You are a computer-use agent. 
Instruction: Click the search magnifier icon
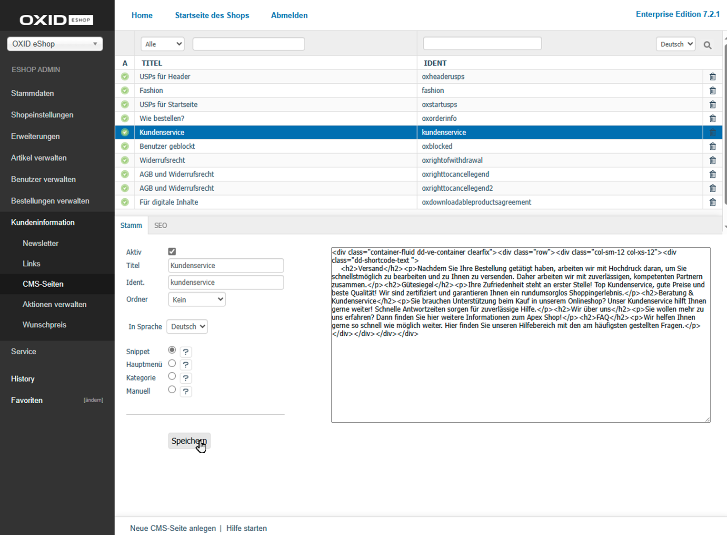(x=707, y=45)
